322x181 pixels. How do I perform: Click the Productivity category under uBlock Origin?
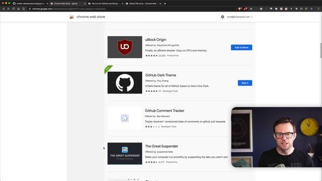click(173, 56)
